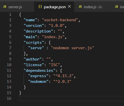Click the braces icon on package.json tab
The width and height of the screenshot is (124, 106).
[x=40, y=7]
